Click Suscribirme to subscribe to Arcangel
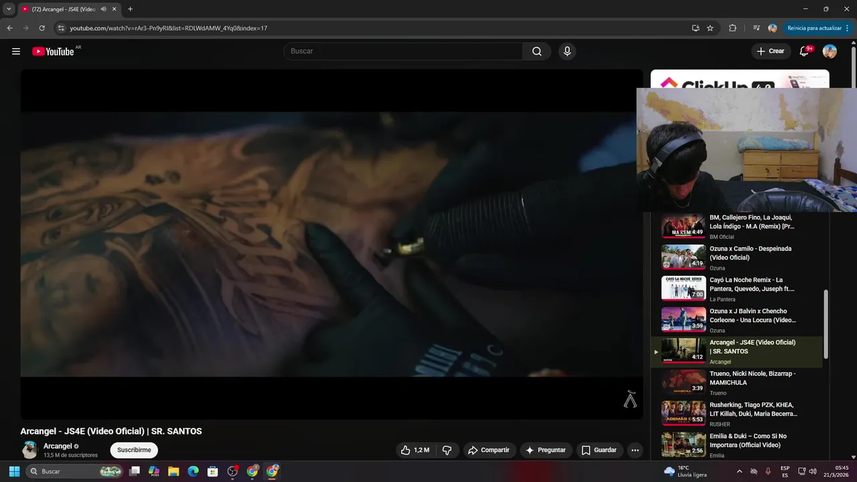The height and width of the screenshot is (482, 857). tap(134, 451)
